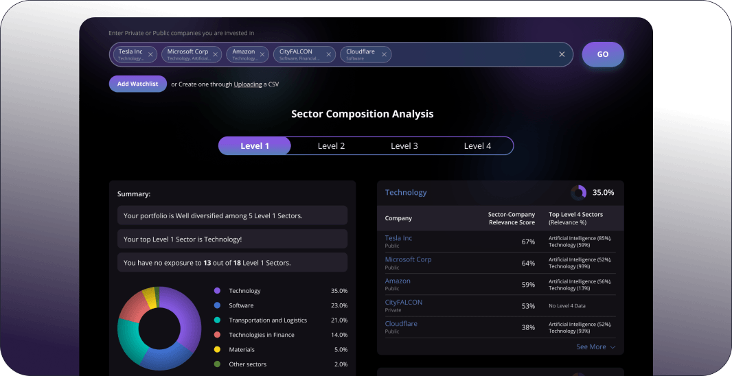Click the Technology donut percentage icon
The image size is (732, 376).
click(578, 193)
